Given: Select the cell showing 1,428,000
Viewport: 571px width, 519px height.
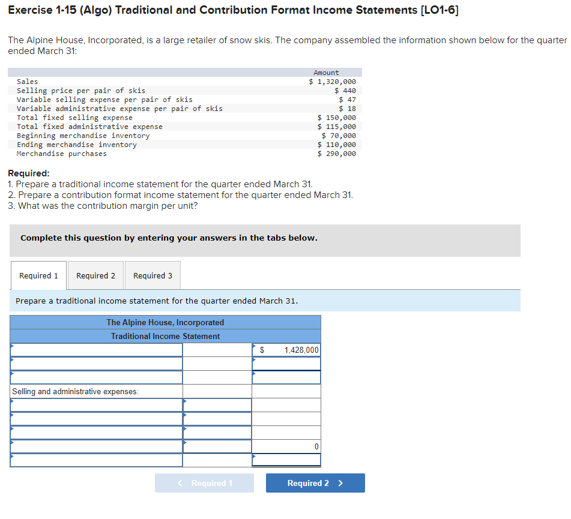Looking at the screenshot, I should [x=286, y=349].
